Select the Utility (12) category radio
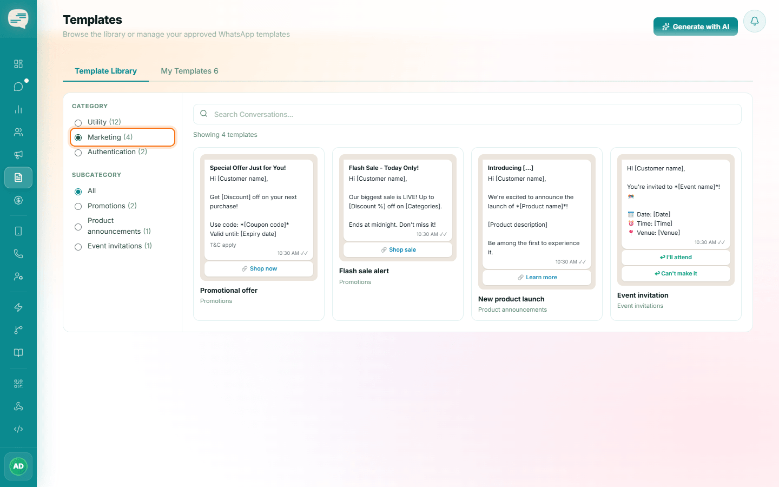 pos(78,123)
